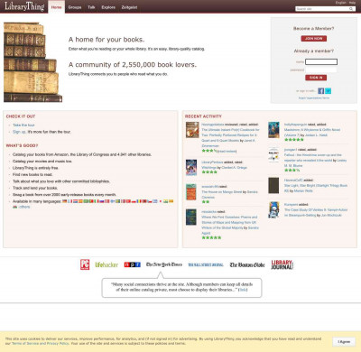Select the Welsh flag before others
The height and width of the screenshot is (352, 361).
point(14,207)
